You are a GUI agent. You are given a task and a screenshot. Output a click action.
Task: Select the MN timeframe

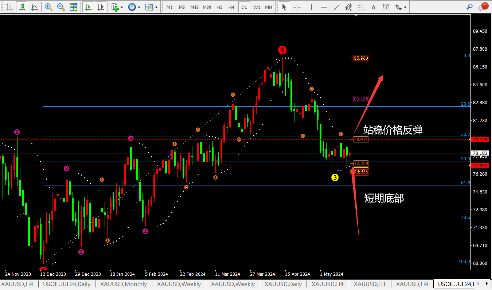269,7
